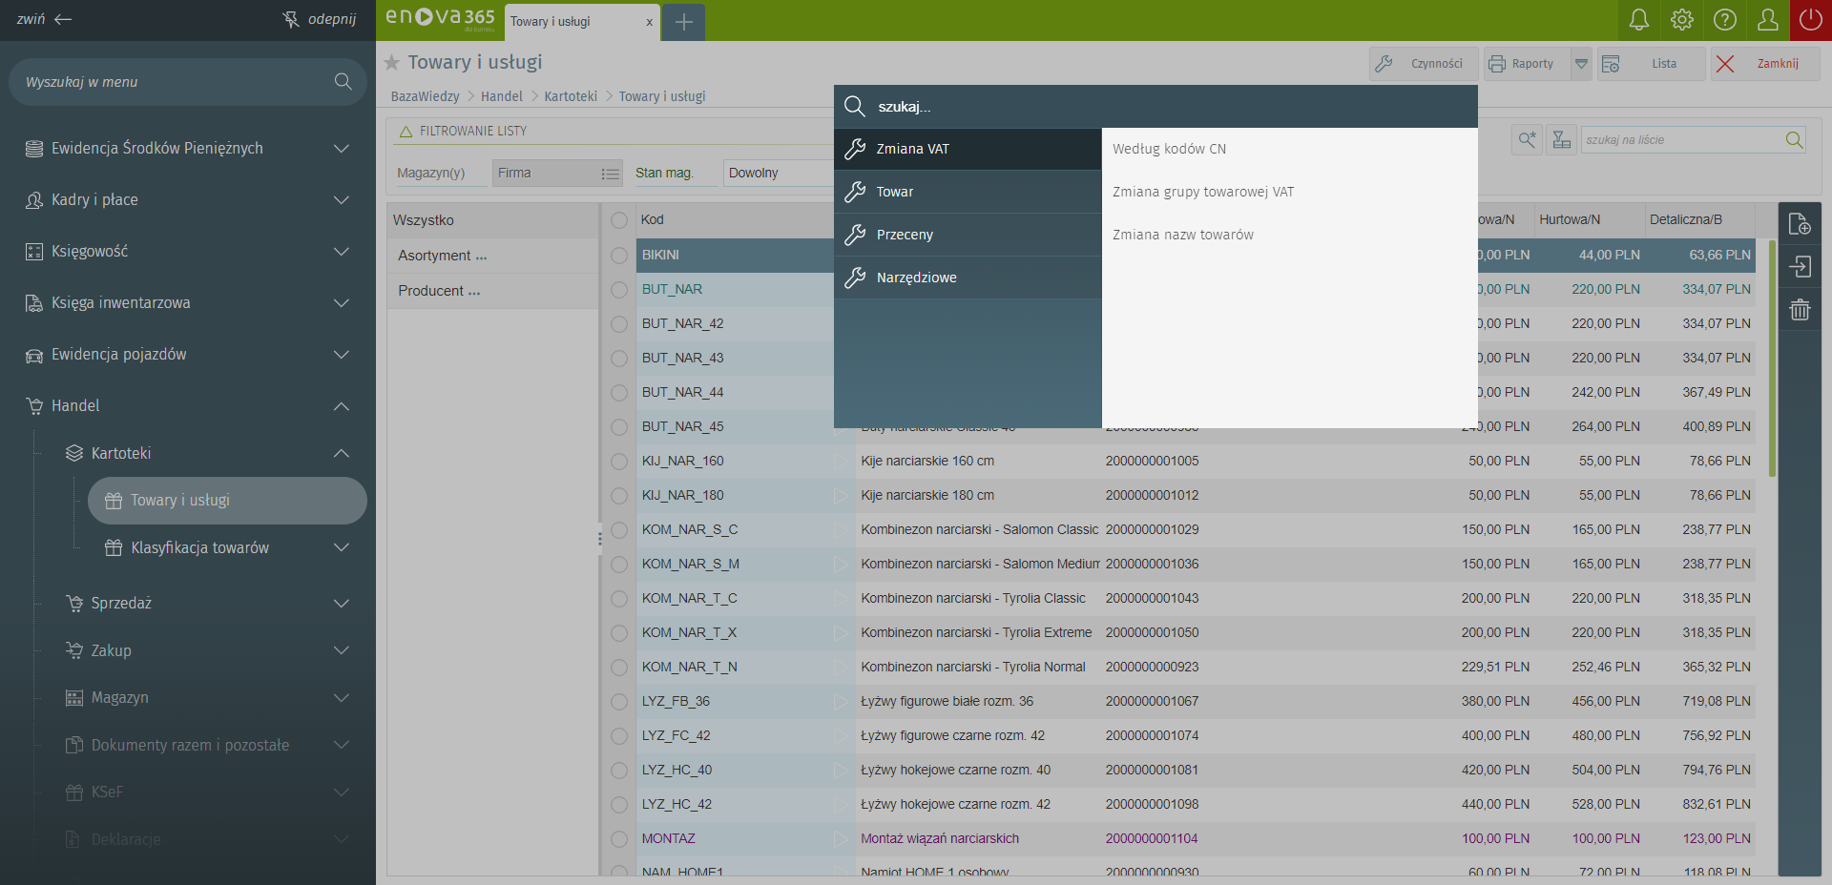The image size is (1832, 885).
Task: Mark Towary i usługi as favorite star
Action: [391, 63]
